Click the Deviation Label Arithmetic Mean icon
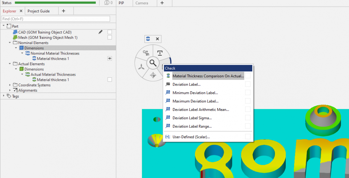349x178 pixels. [168, 109]
